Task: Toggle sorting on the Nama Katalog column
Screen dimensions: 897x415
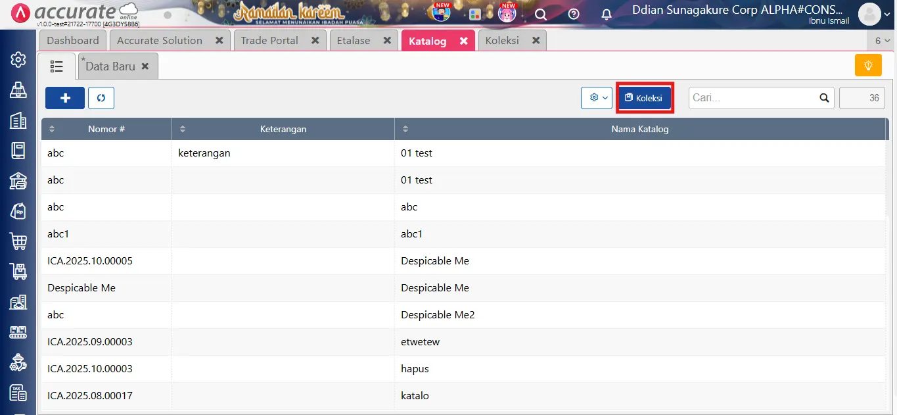Action: pos(404,129)
